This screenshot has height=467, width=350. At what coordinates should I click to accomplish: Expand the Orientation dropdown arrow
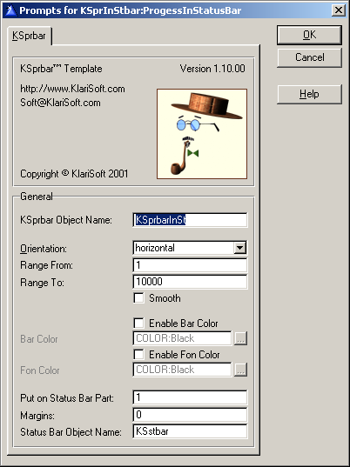coord(239,248)
